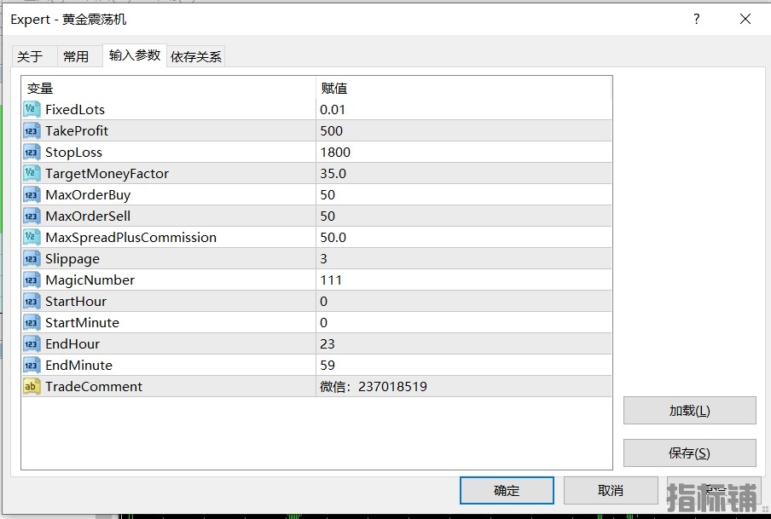Click the TakeProfit integer icon
Screen dimensions: 771x519
[32, 130]
